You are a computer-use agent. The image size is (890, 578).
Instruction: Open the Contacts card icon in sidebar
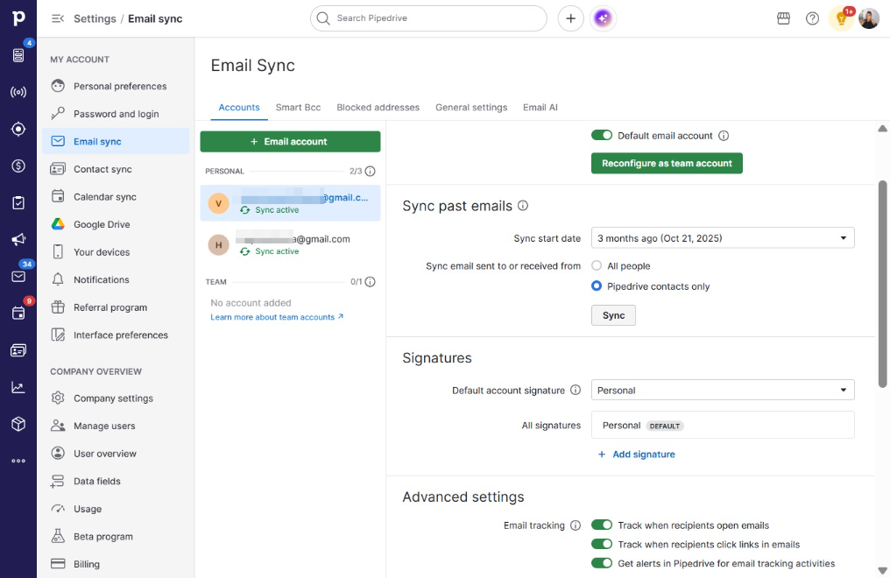click(x=18, y=350)
